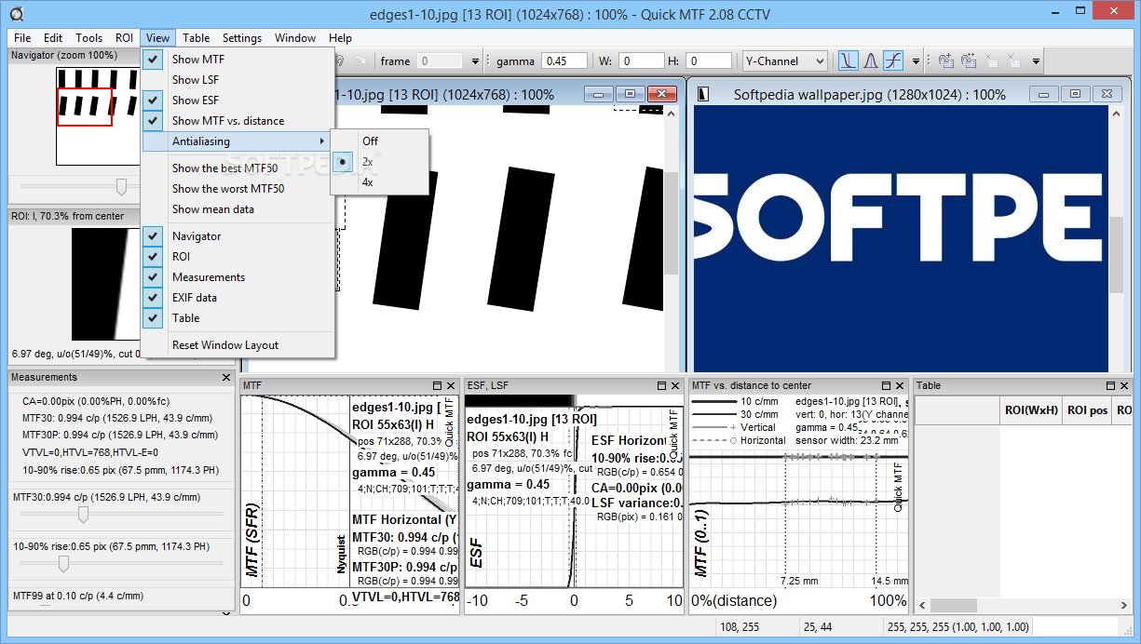1141x644 pixels.
Task: Restore the Softpedia wallpaper.jpg child window
Action: click(x=1075, y=94)
